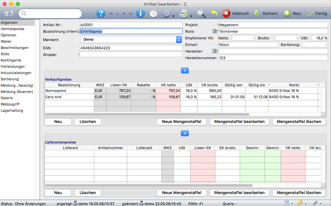The height and width of the screenshot is (206, 331).
Task: Open the gear actions menu in toolbar
Action: tap(166, 14)
